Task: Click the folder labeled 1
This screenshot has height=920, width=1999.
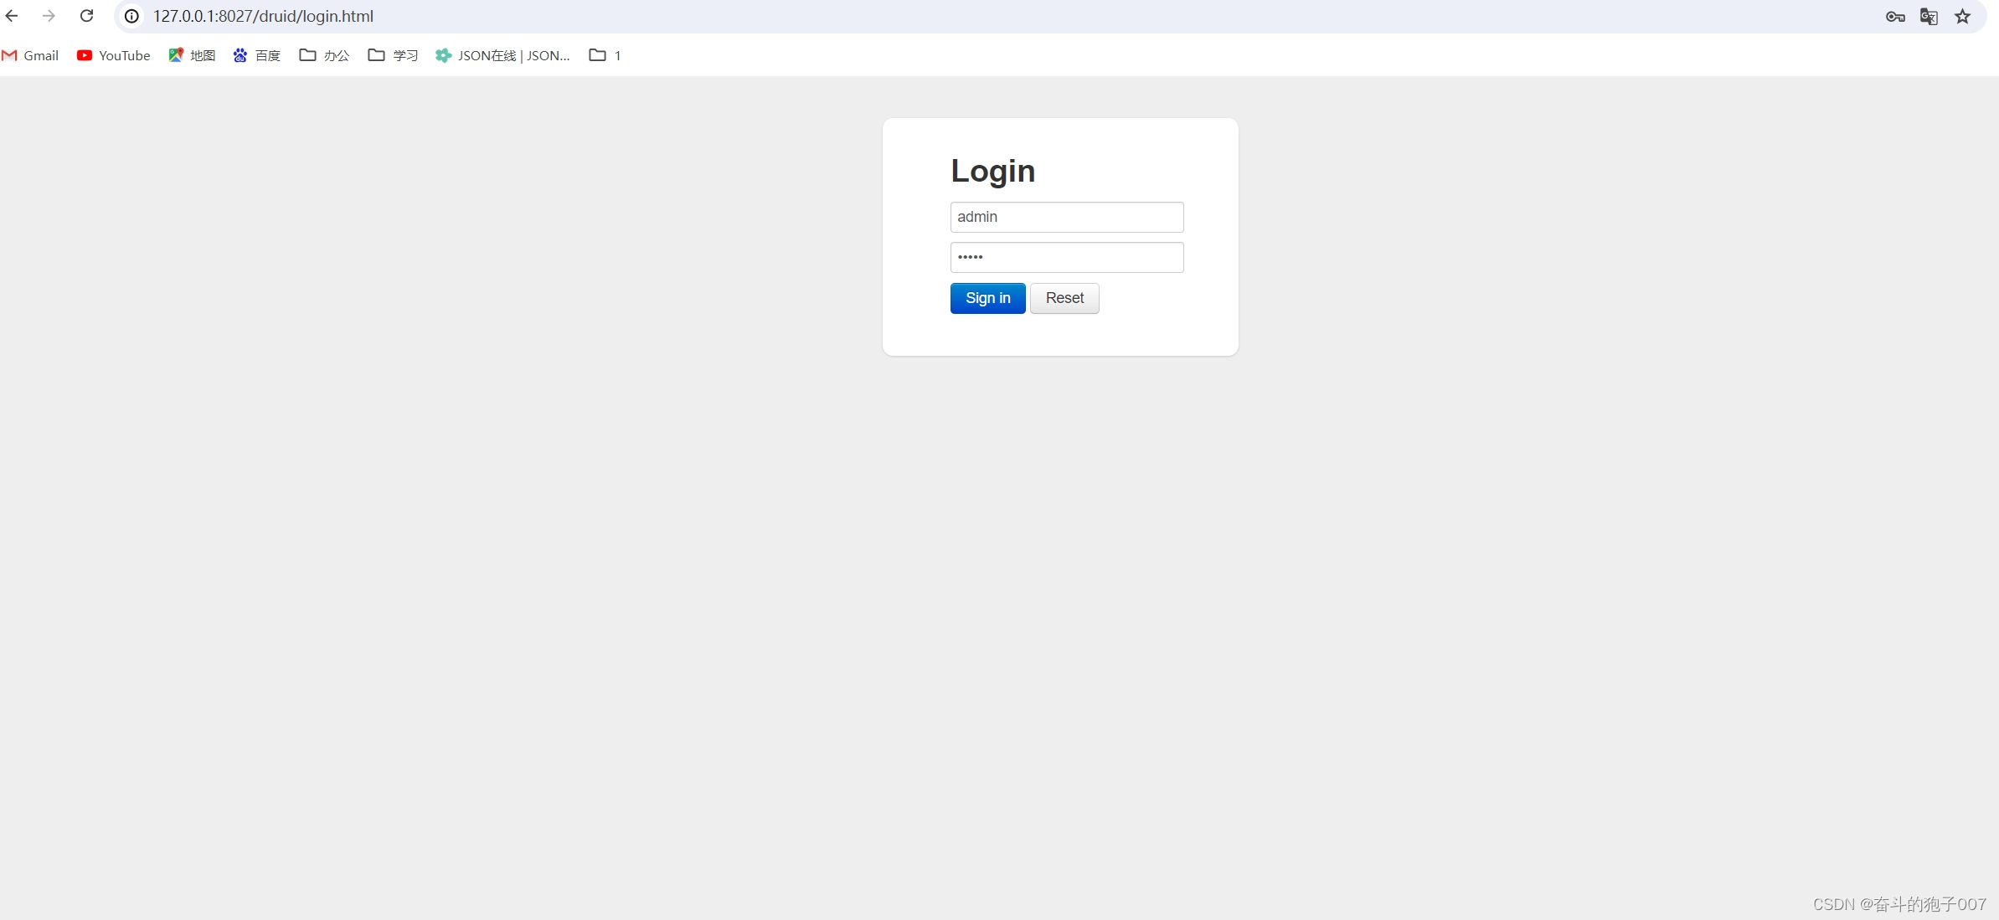Action: [605, 54]
